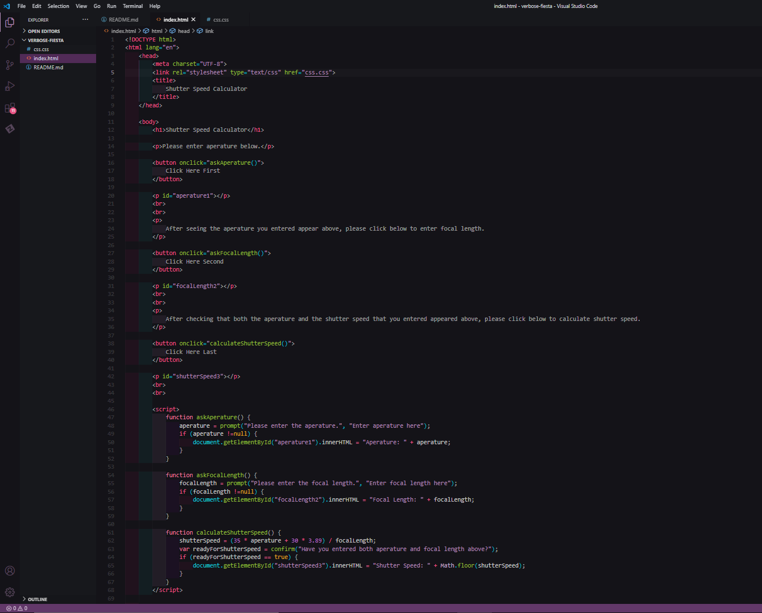Open the Manage gear icon
The height and width of the screenshot is (613, 762).
10,593
